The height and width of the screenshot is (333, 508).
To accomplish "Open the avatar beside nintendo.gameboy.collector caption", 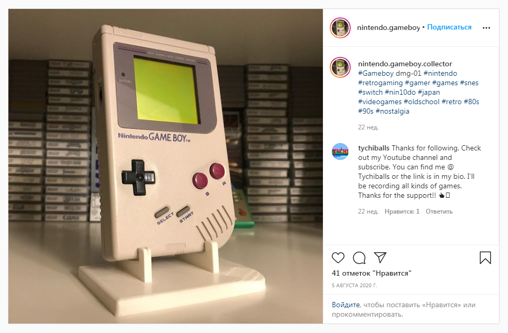I will click(340, 67).
